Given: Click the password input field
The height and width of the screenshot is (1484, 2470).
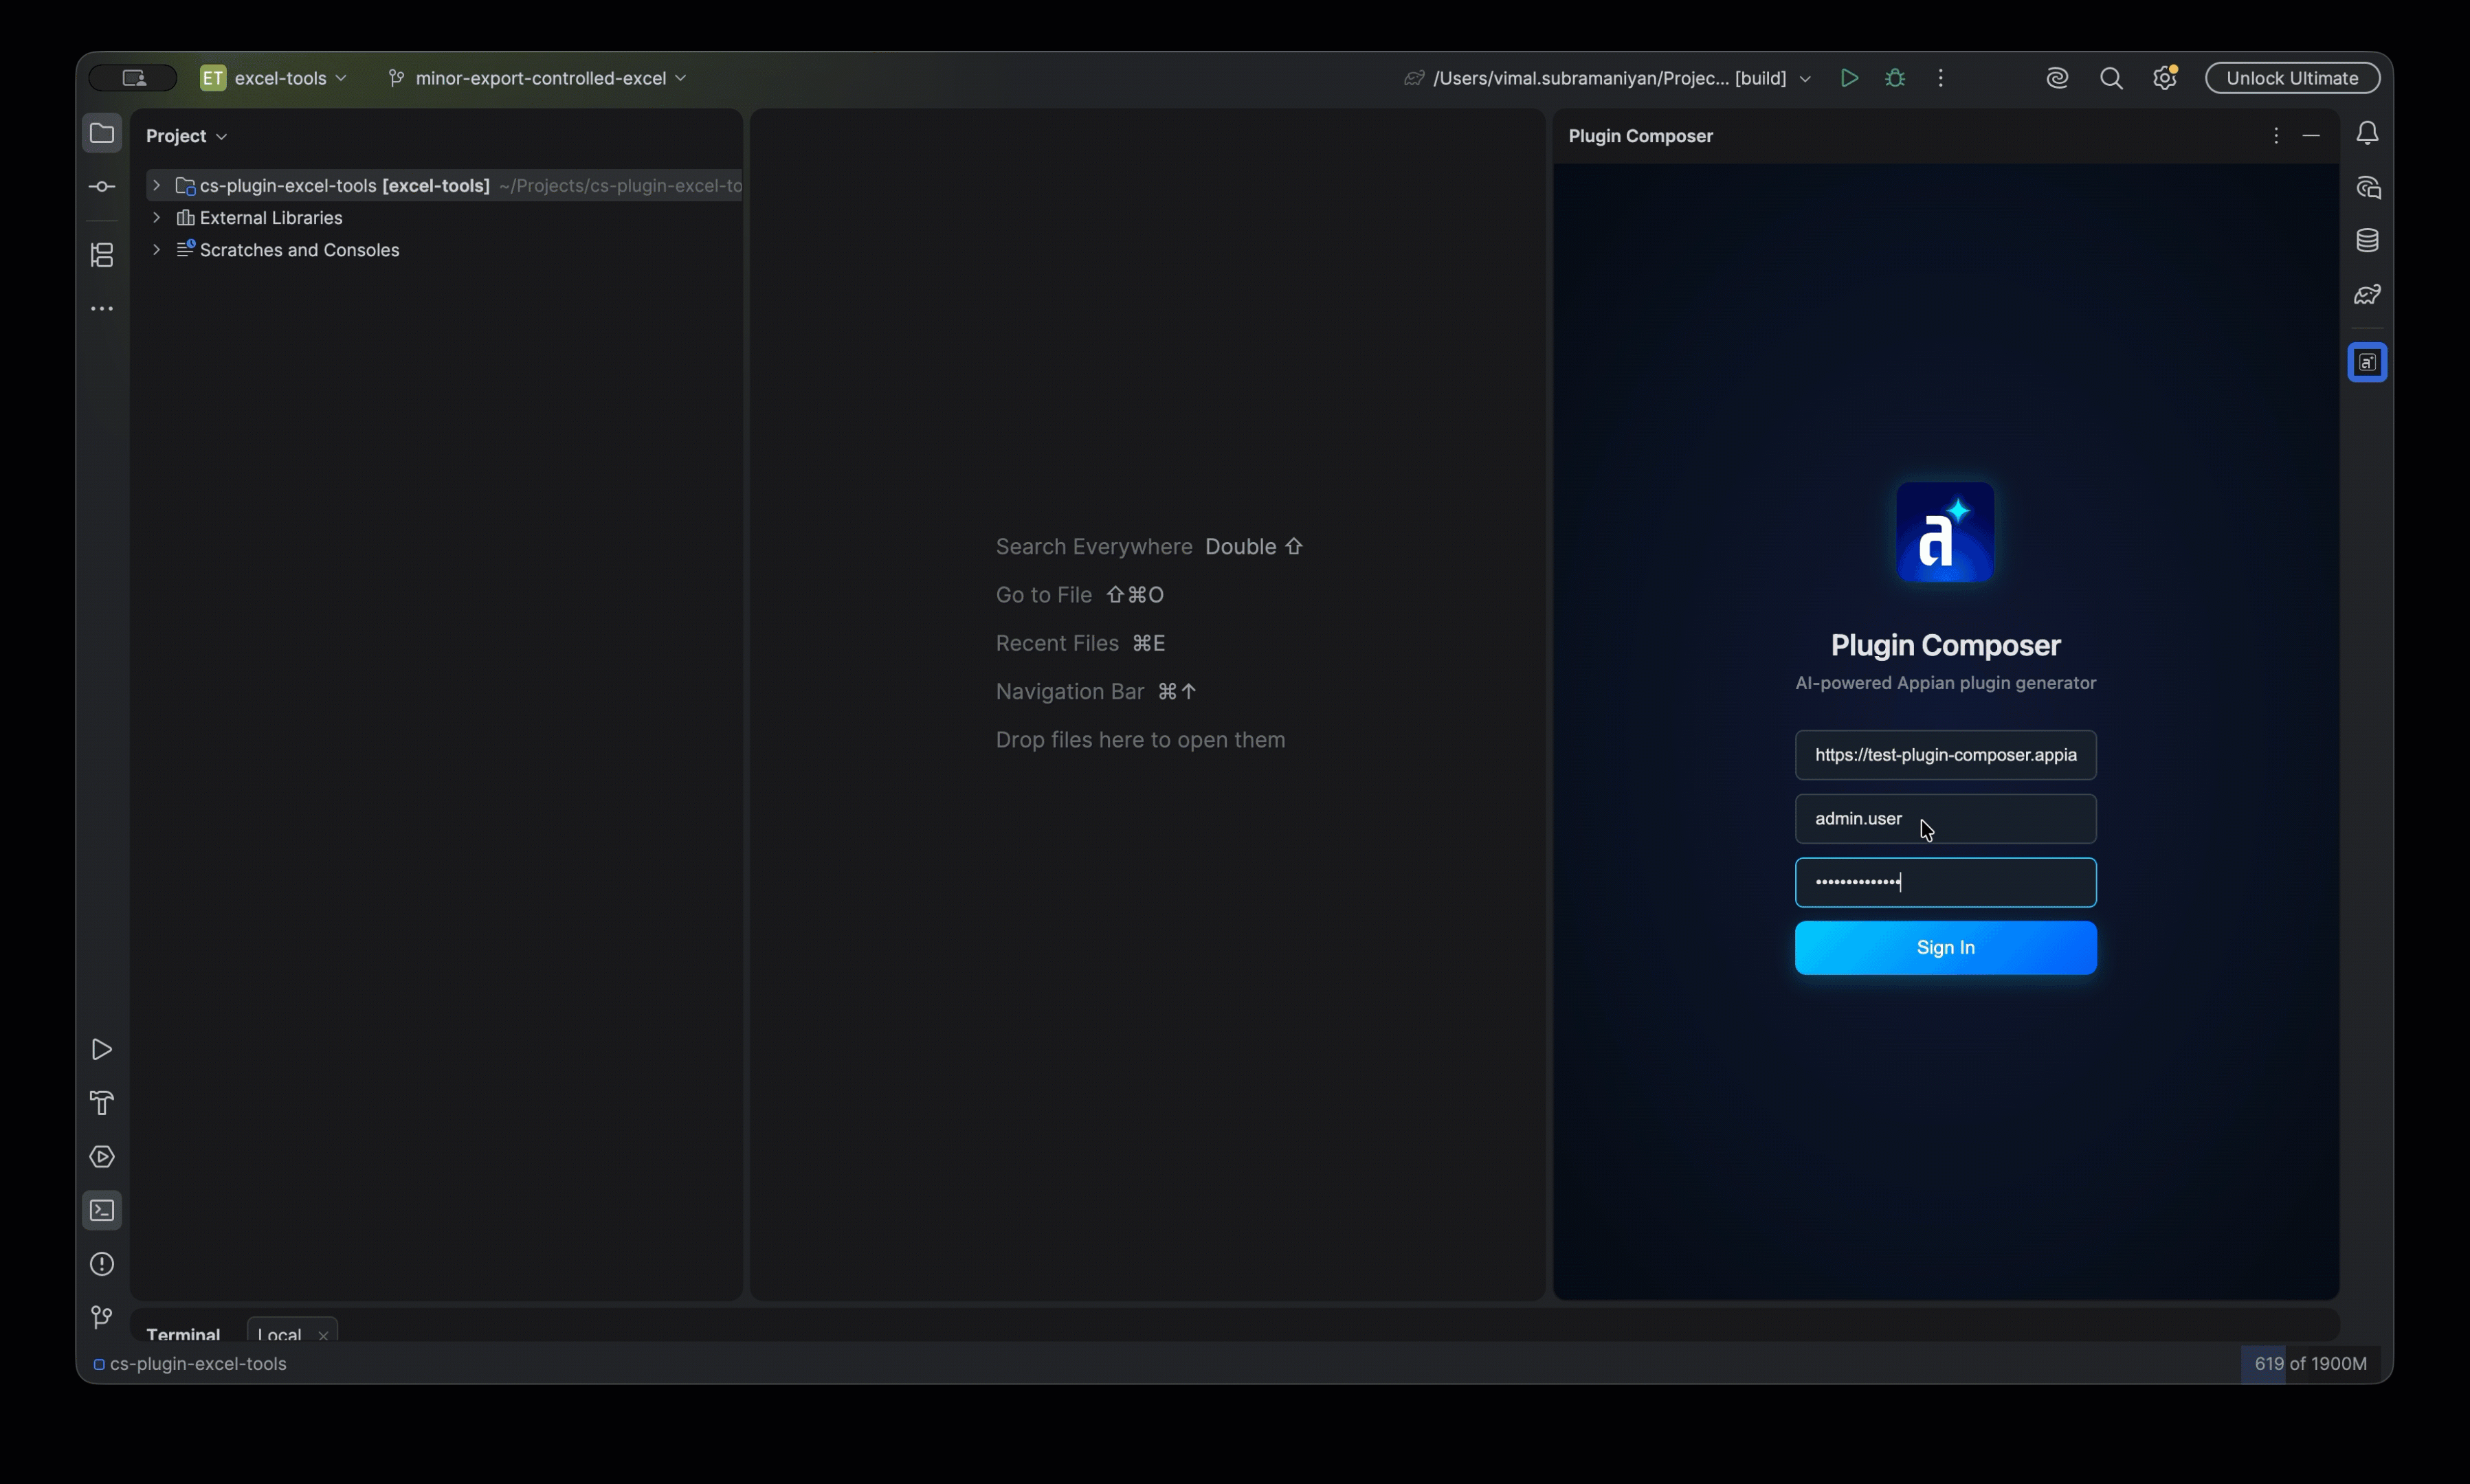Looking at the screenshot, I should [x=1945, y=883].
